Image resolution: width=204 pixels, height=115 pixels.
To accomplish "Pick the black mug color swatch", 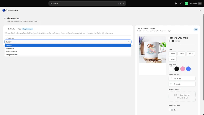I will pos(177,69).
